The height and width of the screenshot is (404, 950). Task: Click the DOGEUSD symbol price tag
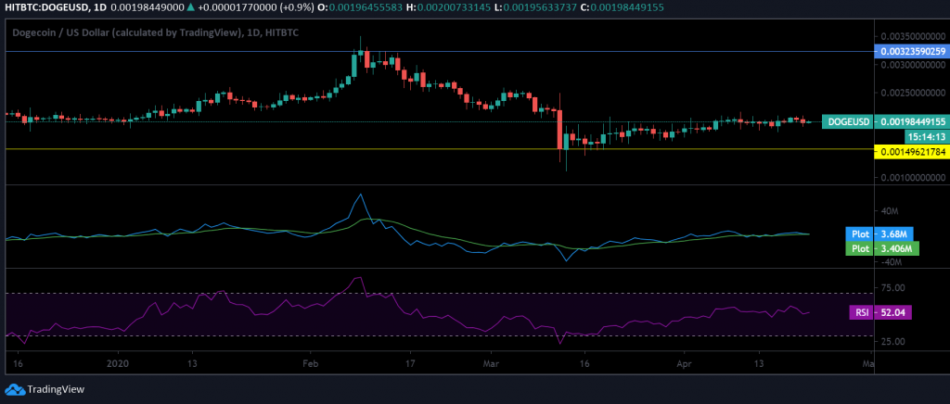(848, 121)
